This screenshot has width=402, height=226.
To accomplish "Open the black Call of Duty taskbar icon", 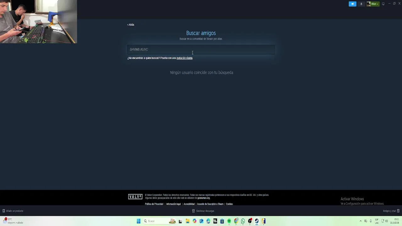I will click(x=215, y=221).
